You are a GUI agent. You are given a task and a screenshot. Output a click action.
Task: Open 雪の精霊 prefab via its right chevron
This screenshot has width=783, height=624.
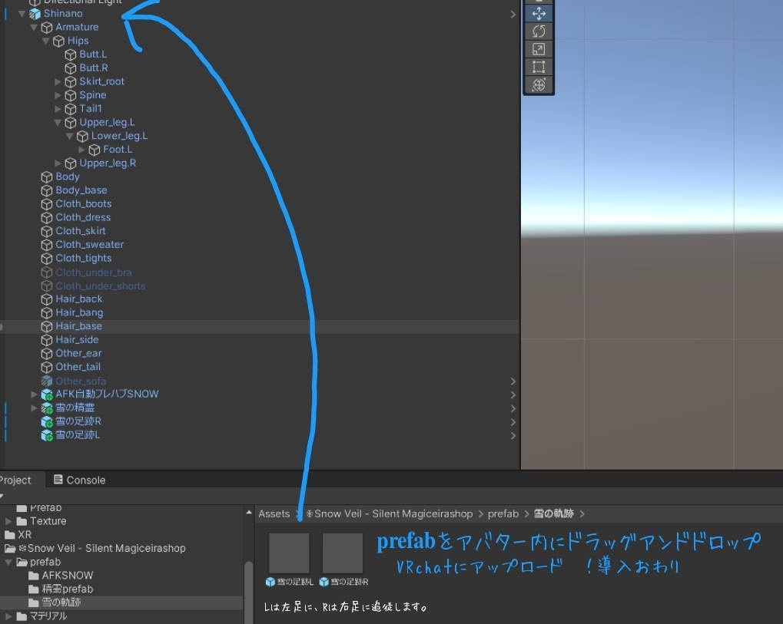point(513,408)
